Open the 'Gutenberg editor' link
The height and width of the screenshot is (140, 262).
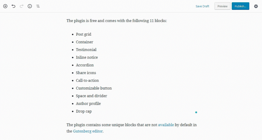tap(88, 131)
